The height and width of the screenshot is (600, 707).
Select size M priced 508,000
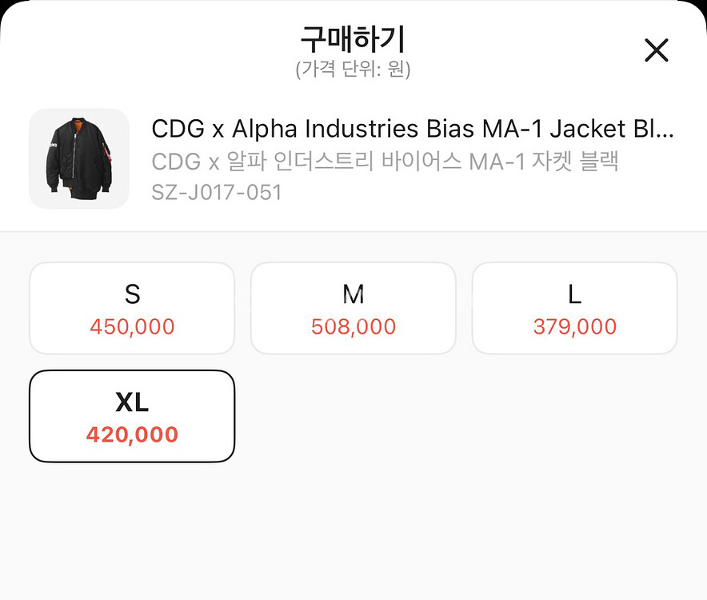point(353,308)
